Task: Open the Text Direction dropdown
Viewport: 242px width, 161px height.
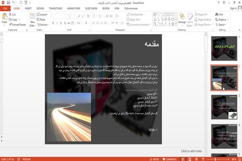Action: (136, 15)
